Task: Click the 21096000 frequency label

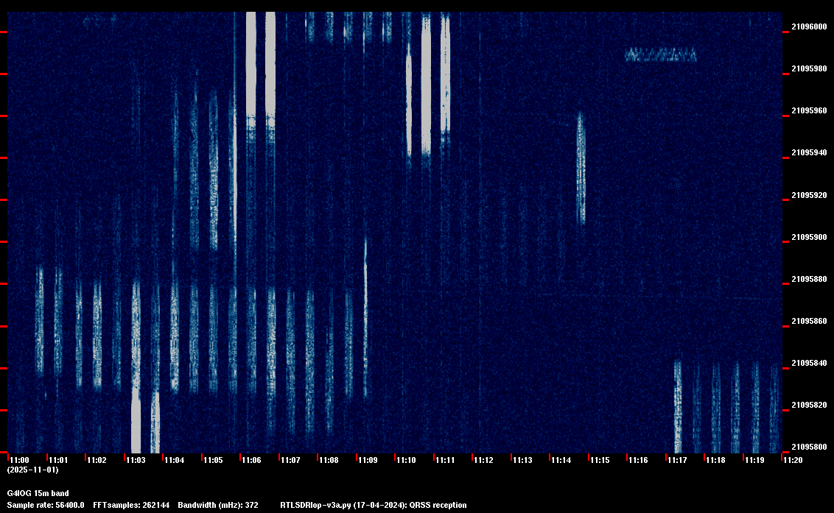Action: click(x=809, y=26)
